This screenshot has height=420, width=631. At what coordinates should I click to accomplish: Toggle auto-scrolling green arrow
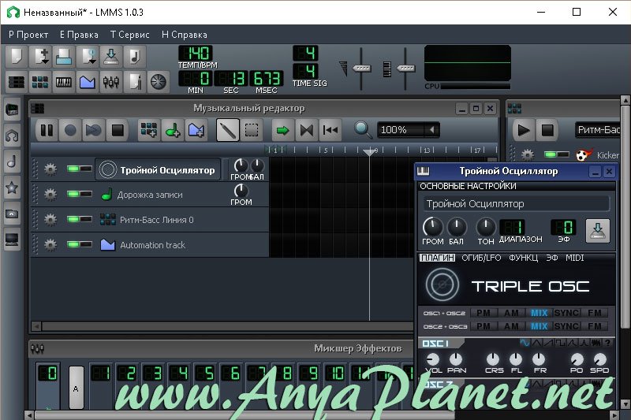283,130
